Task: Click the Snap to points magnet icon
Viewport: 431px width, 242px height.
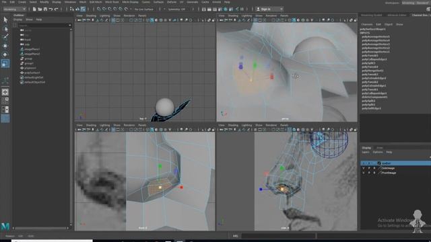Action: click(x=110, y=9)
